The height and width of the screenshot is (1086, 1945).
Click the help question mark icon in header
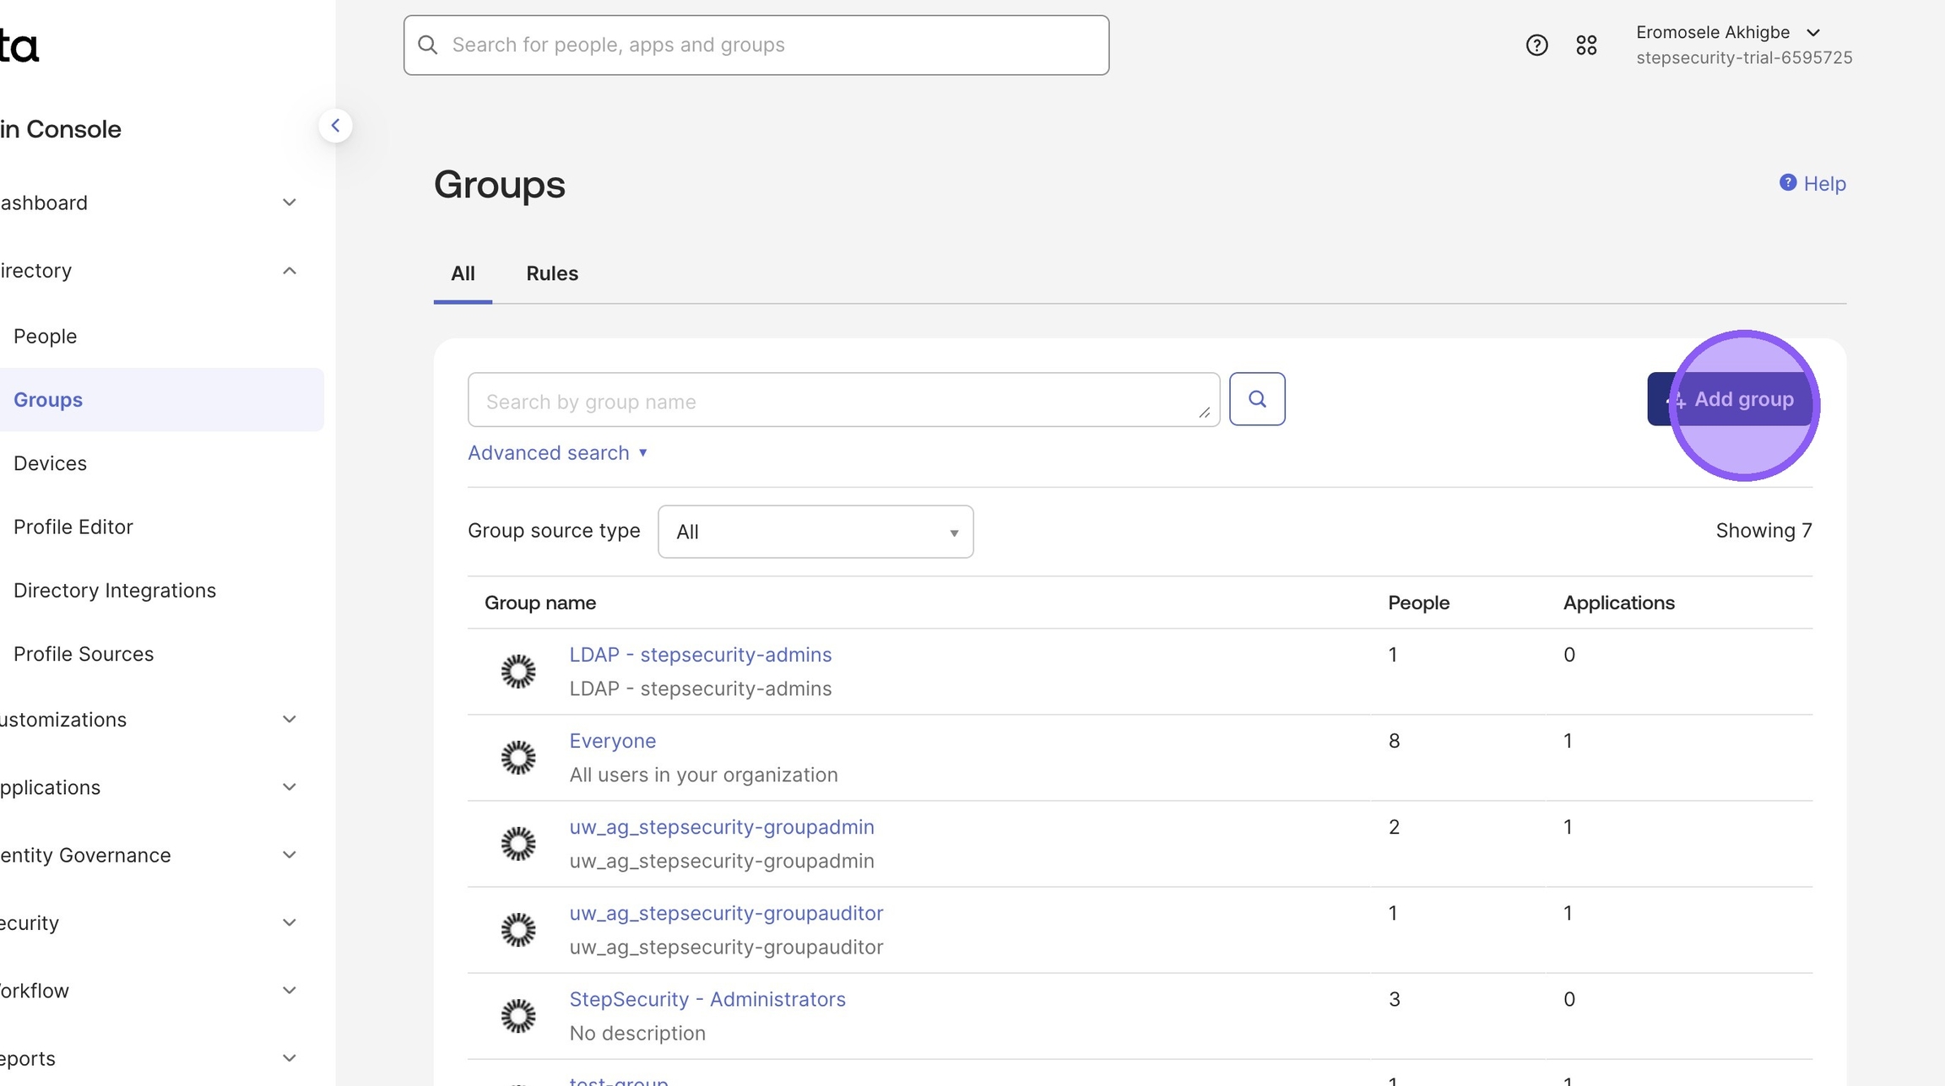tap(1536, 46)
